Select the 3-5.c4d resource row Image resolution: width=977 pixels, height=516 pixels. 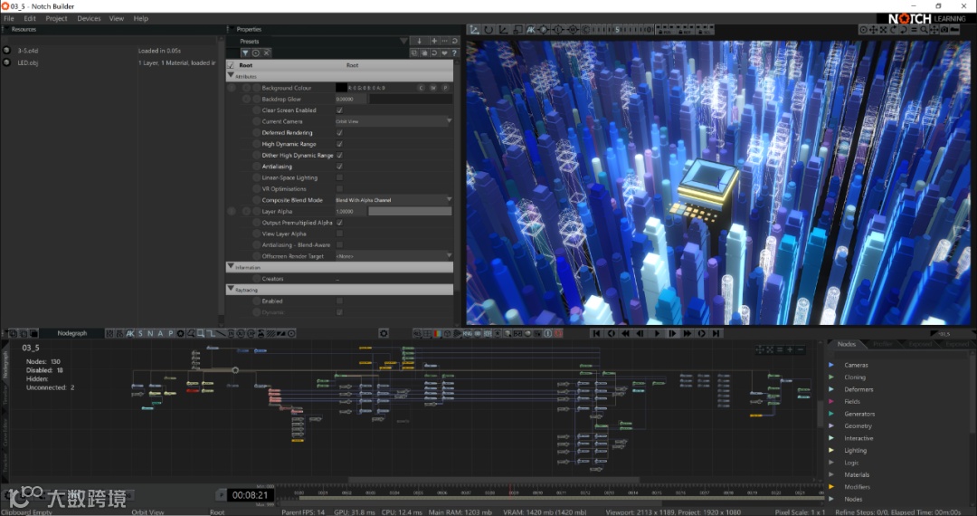[109, 51]
